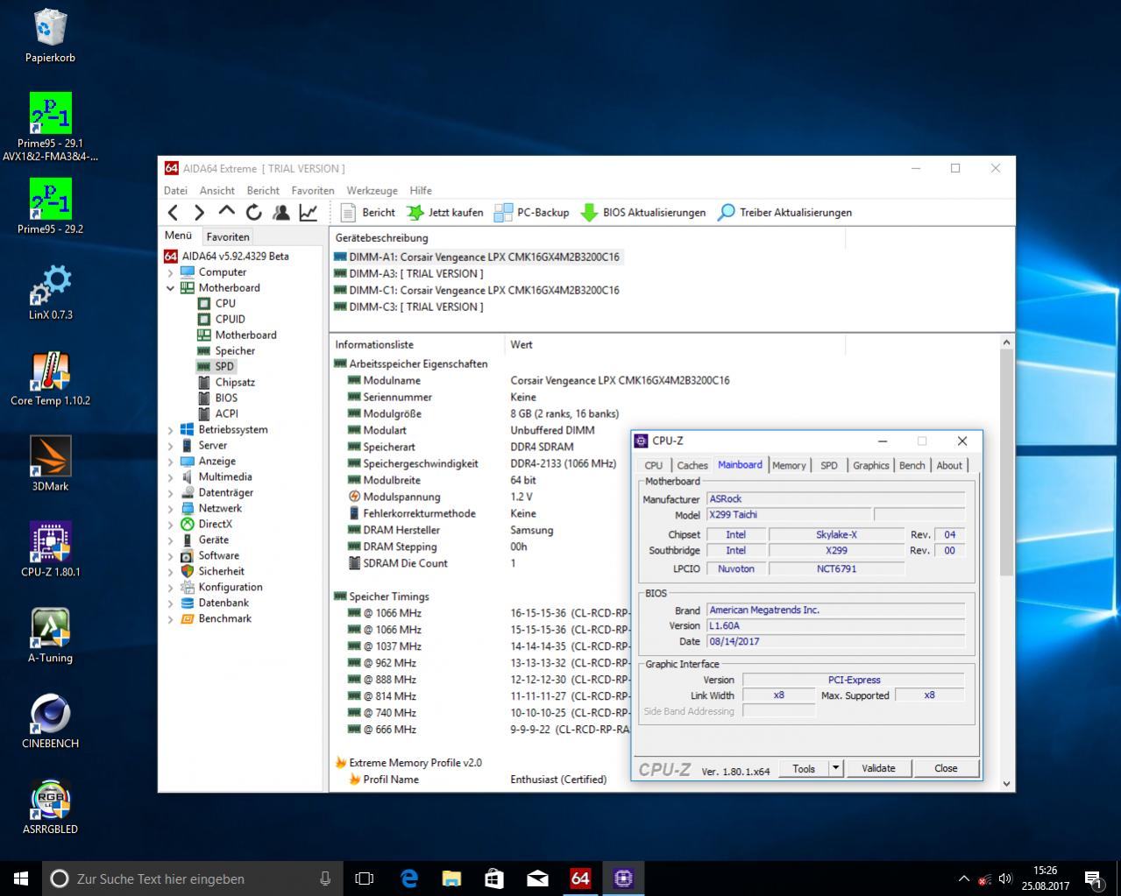This screenshot has height=896, width=1121.
Task: Open File Explorer from taskbar
Action: coord(451,878)
